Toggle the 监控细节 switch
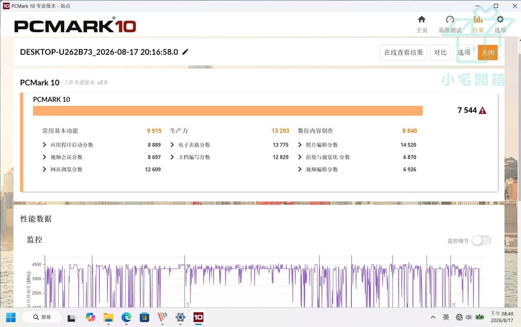This screenshot has height=327, width=521. pyautogui.click(x=481, y=241)
